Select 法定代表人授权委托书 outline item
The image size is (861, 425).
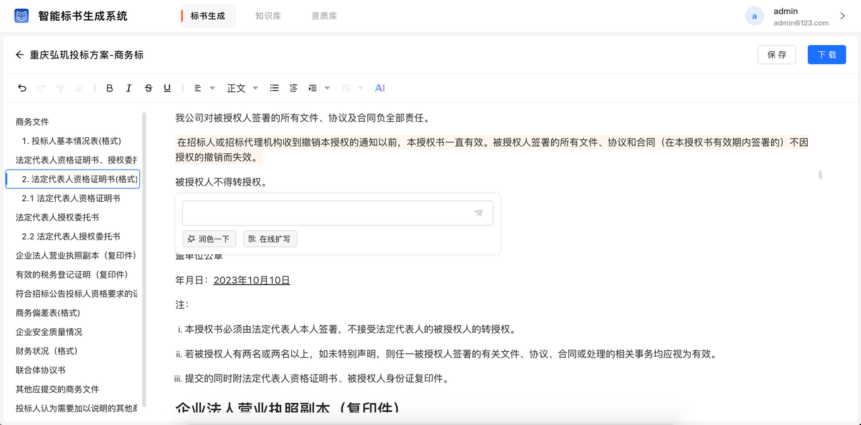pyautogui.click(x=57, y=217)
